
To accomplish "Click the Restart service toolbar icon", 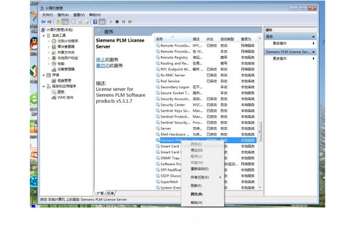I will 130,22.
